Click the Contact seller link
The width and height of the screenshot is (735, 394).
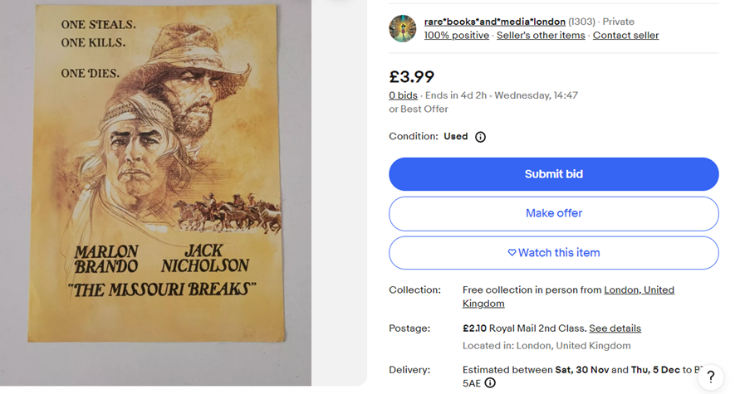pos(625,36)
